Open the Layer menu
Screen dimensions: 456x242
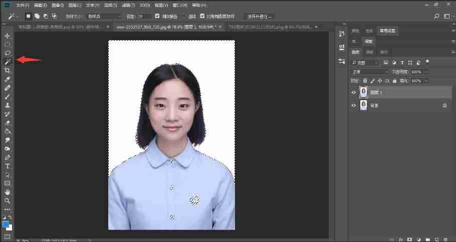point(75,5)
